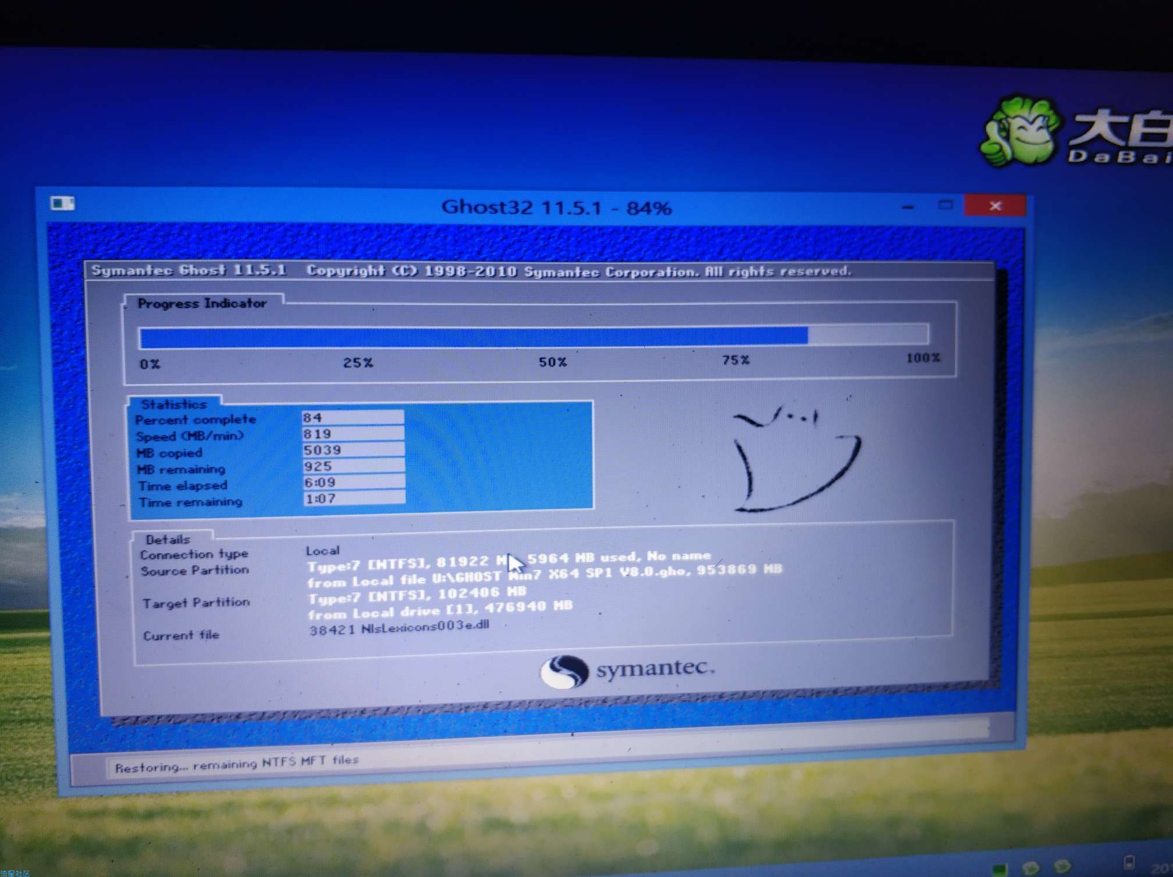Click the Target Partition label

pyautogui.click(x=196, y=603)
